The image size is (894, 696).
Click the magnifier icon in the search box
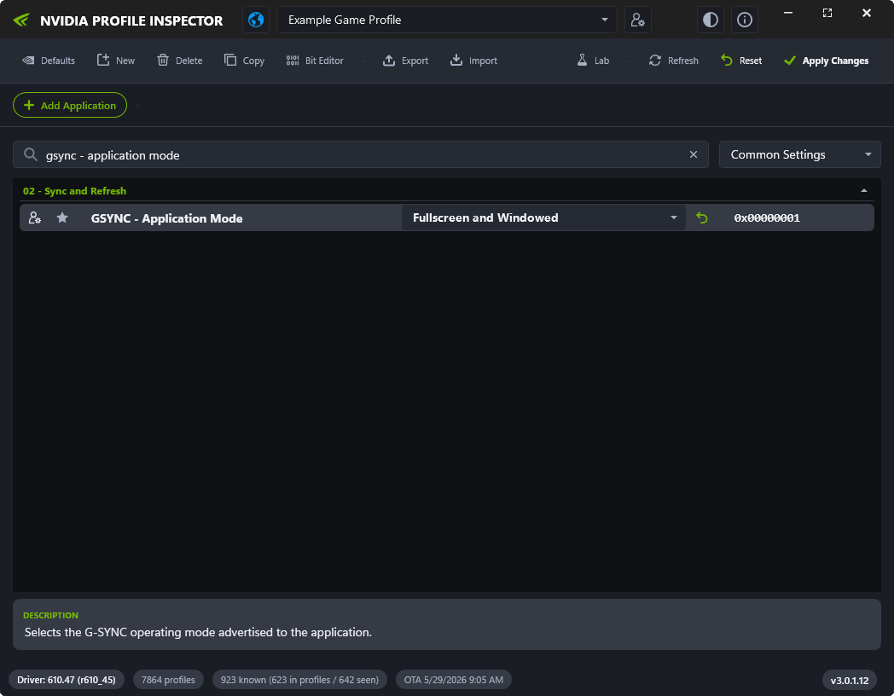tap(31, 155)
